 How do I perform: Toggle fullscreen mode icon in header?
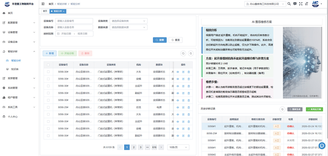(301, 4)
